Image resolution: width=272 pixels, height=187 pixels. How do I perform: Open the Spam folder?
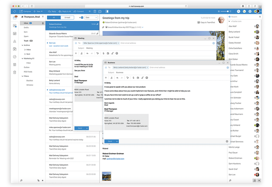26,36
